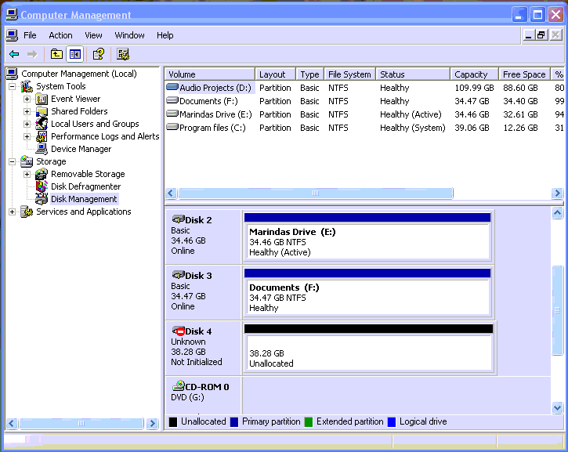Image resolution: width=568 pixels, height=452 pixels.
Task: Click the Removable Storage icon
Action: tap(42, 174)
